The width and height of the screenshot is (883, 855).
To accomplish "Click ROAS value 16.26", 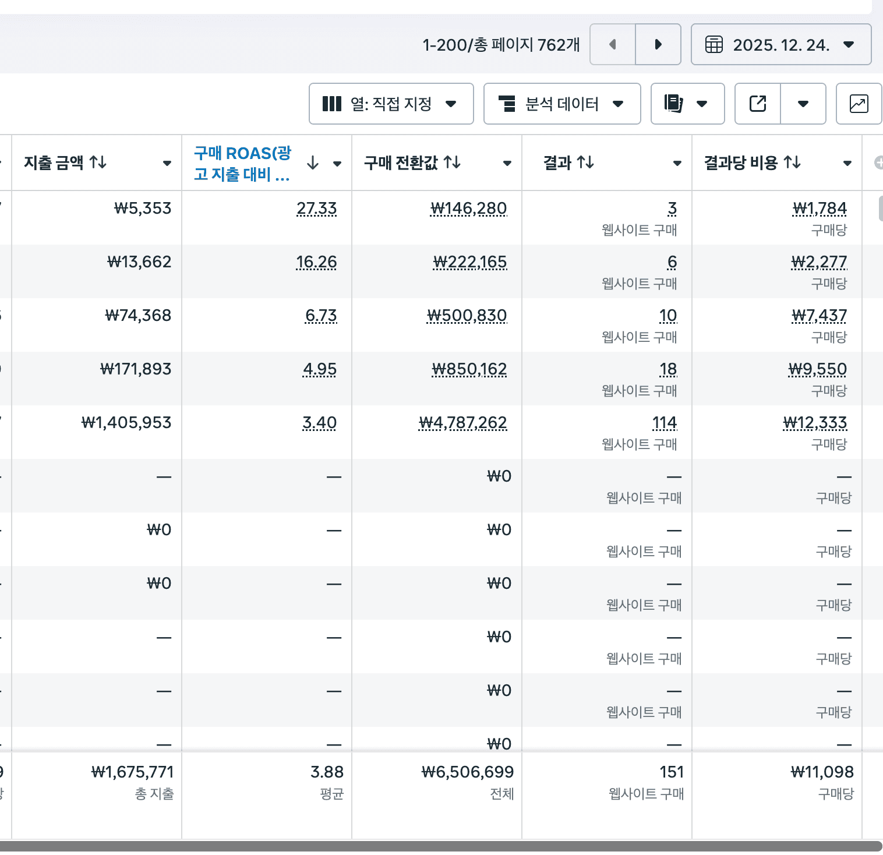I will point(317,262).
